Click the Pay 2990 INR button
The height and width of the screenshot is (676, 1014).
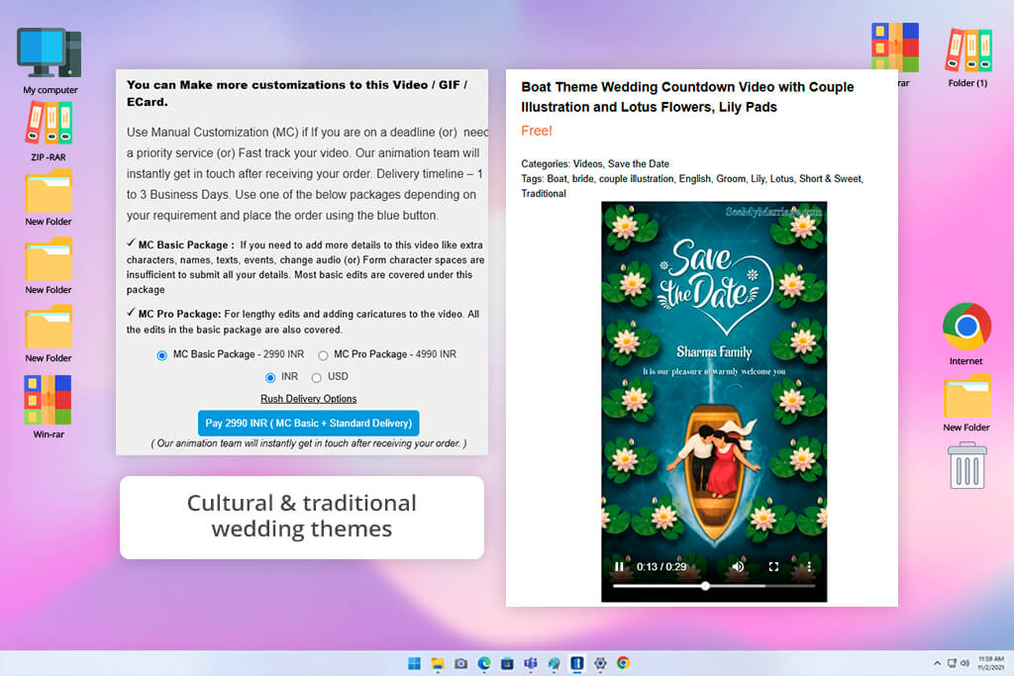[309, 424]
